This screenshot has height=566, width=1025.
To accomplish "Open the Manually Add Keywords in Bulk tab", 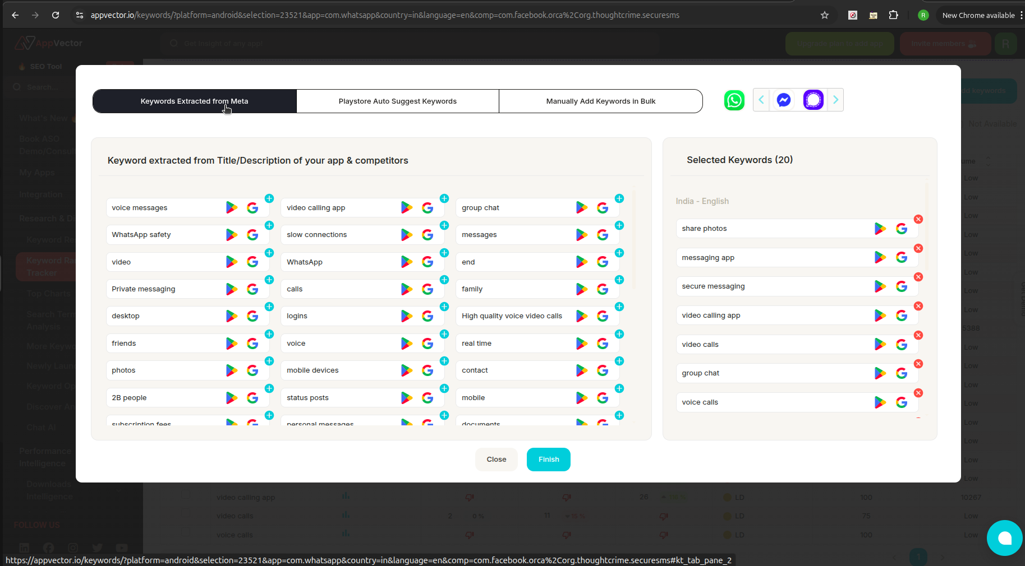I will point(600,101).
